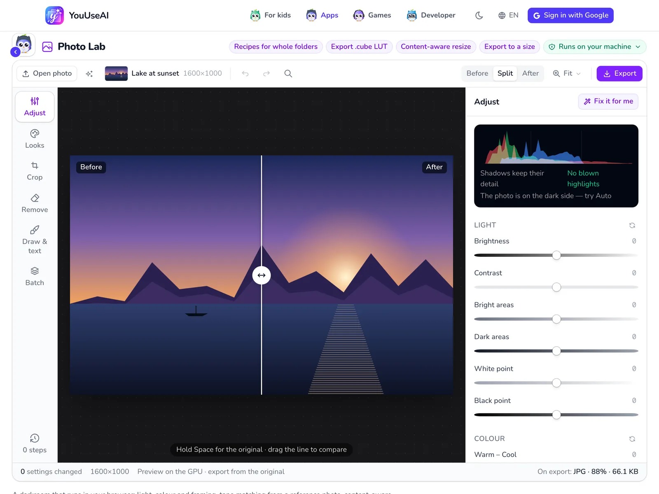This screenshot has width=659, height=494.
Task: Expand the Fit zoom dropdown
Action: [x=567, y=73]
